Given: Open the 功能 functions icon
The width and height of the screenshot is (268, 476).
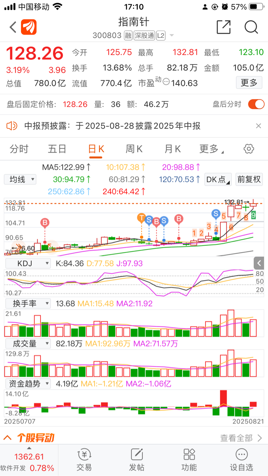Looking at the screenshot, I should (189, 460).
